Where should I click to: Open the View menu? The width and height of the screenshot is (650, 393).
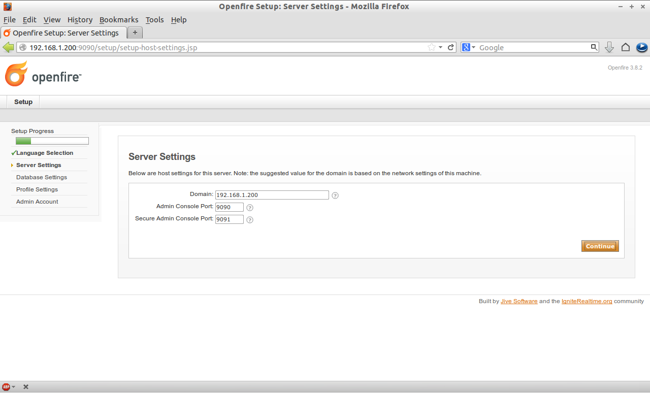pos(52,20)
